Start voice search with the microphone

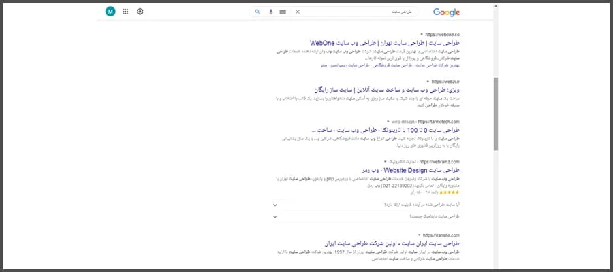(270, 12)
